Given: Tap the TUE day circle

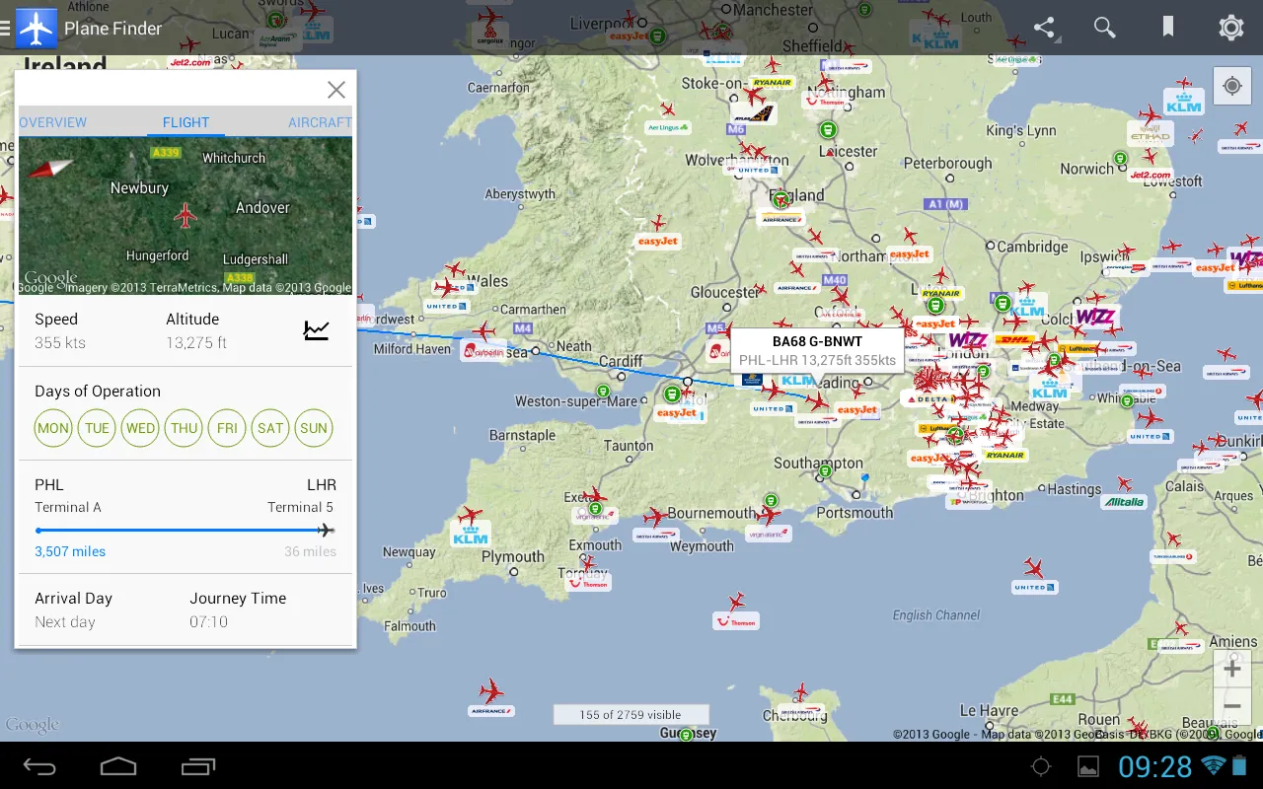Looking at the screenshot, I should tap(97, 428).
